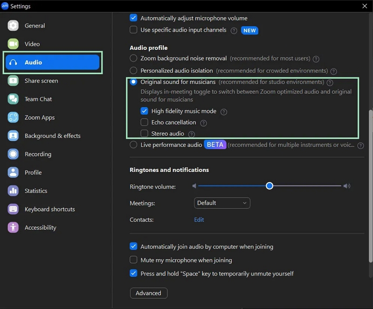373x309 pixels.
Task: Choose the Live performance audio profile
Action: click(133, 145)
